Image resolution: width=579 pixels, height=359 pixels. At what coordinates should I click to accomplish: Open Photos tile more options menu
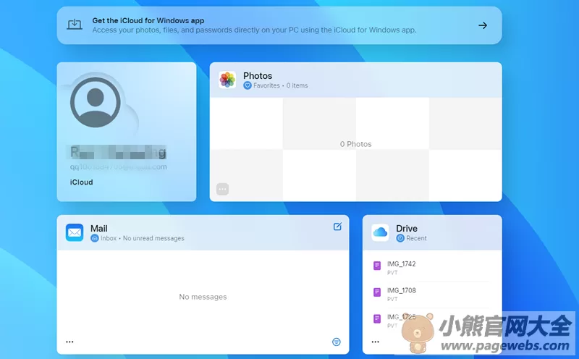222,189
